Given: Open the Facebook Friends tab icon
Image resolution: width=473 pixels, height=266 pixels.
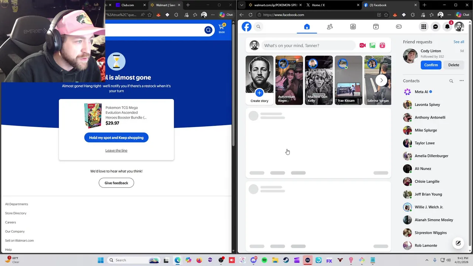Looking at the screenshot, I should tap(330, 27).
